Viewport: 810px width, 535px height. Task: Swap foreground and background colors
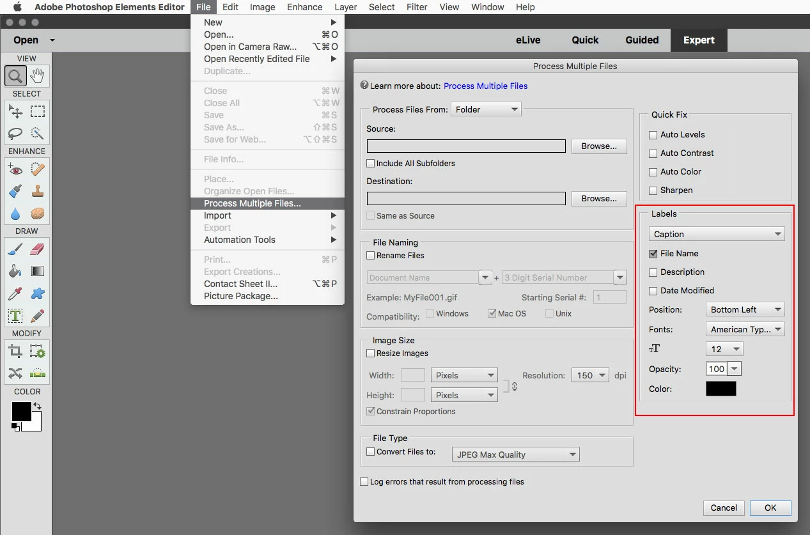point(37,406)
